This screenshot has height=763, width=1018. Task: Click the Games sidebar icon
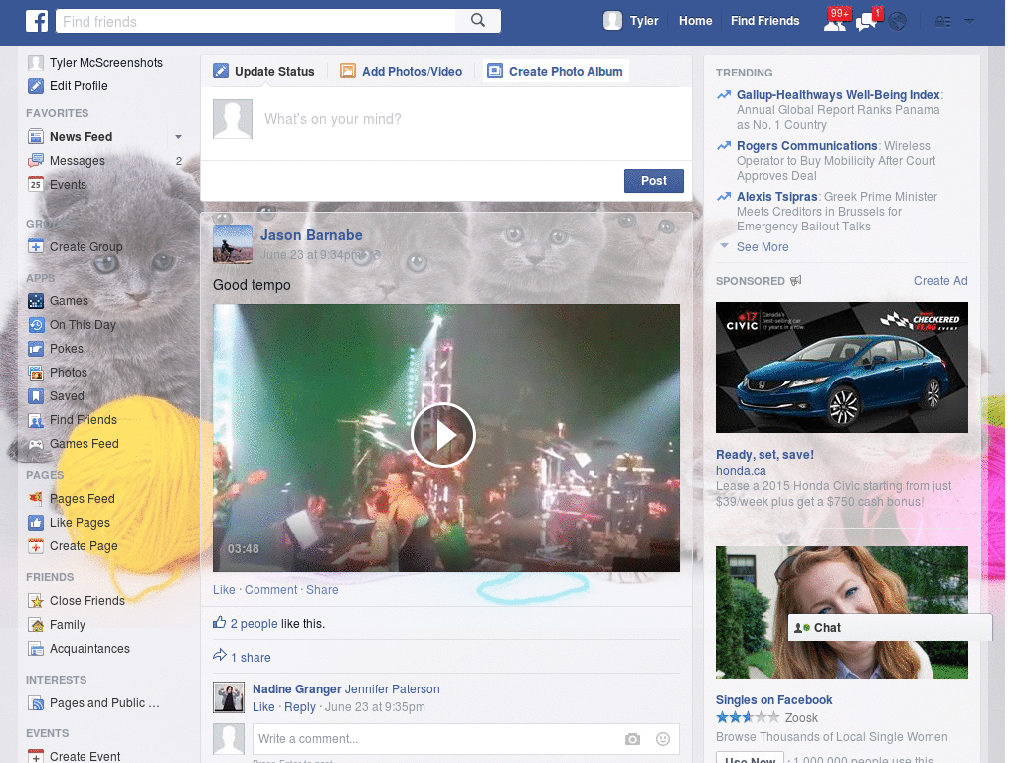(36, 301)
